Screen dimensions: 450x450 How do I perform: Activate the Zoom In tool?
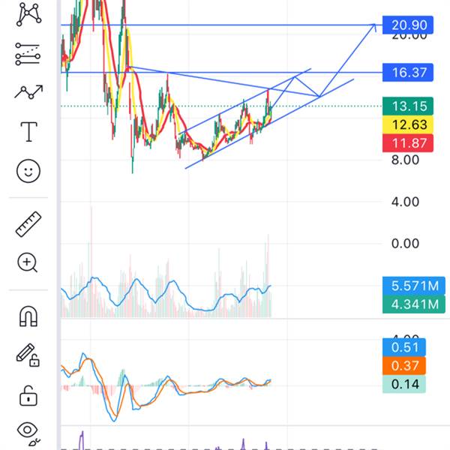[28, 262]
